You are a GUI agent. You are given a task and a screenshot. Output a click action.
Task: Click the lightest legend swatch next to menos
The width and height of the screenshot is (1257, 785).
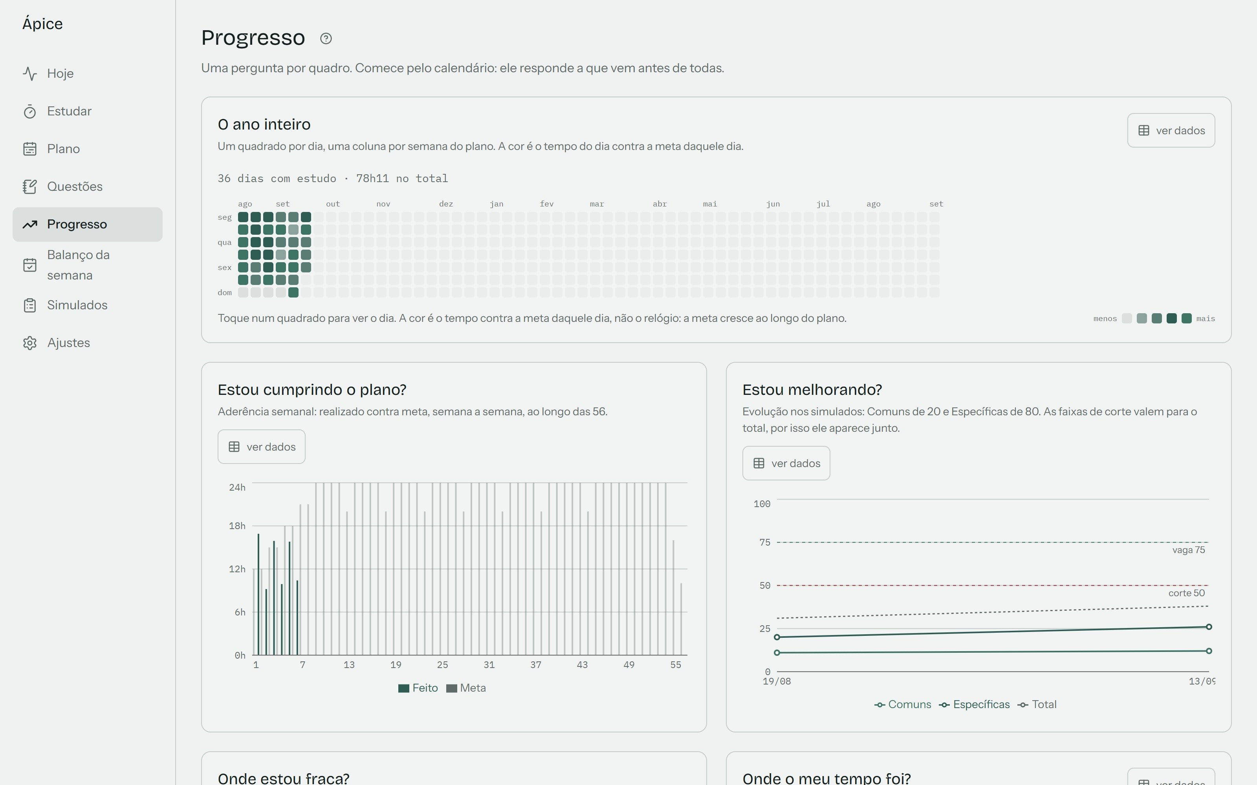1127,319
